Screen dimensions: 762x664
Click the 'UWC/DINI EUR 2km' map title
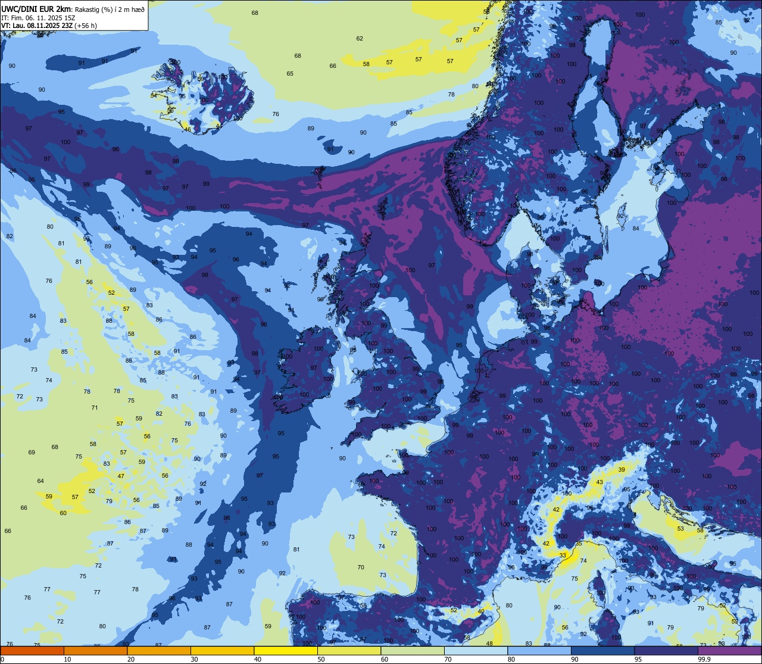coord(36,8)
